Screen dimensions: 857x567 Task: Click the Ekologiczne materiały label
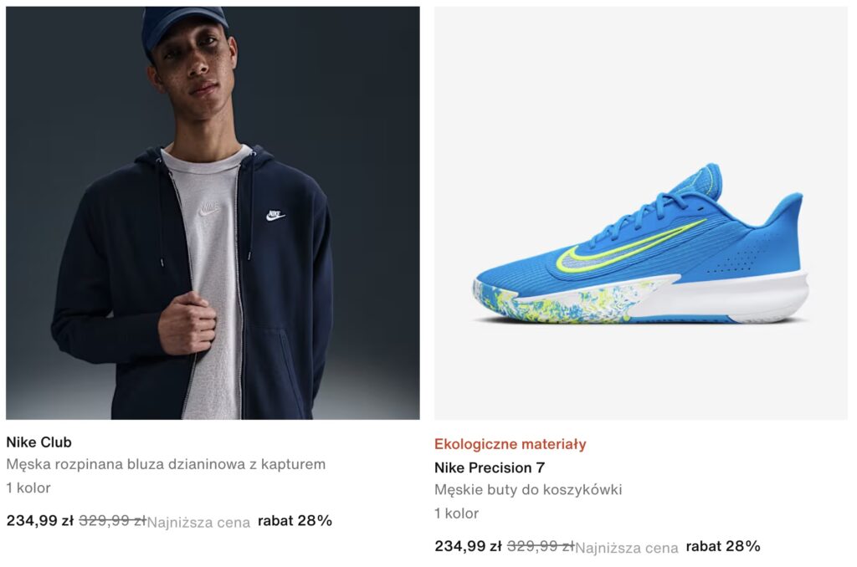510,444
